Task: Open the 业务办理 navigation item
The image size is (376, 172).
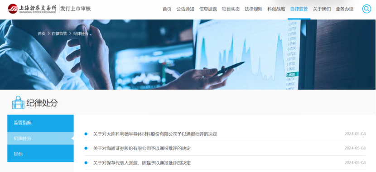Action: (x=345, y=9)
